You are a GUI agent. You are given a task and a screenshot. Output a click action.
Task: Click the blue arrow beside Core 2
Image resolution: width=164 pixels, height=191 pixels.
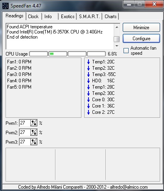coord(88,112)
